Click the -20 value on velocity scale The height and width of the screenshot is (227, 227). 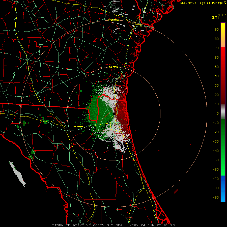pyautogui.click(x=216, y=132)
